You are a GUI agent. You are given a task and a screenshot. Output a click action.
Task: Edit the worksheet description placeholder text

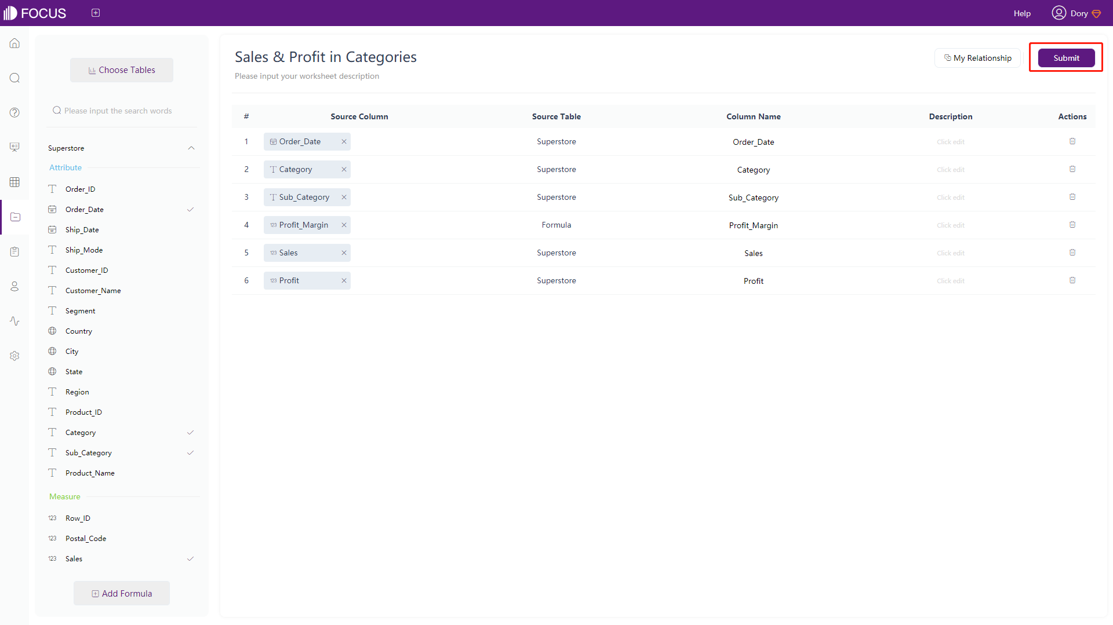[307, 76]
